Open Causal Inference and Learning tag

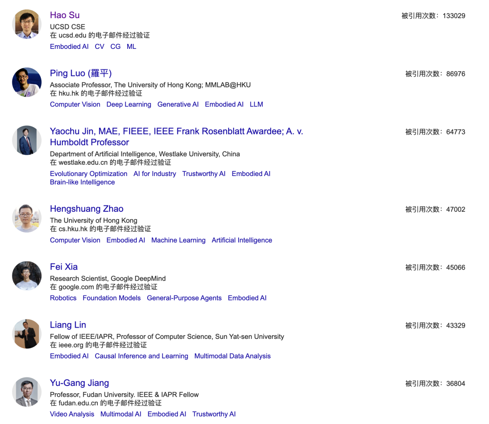pyautogui.click(x=141, y=356)
